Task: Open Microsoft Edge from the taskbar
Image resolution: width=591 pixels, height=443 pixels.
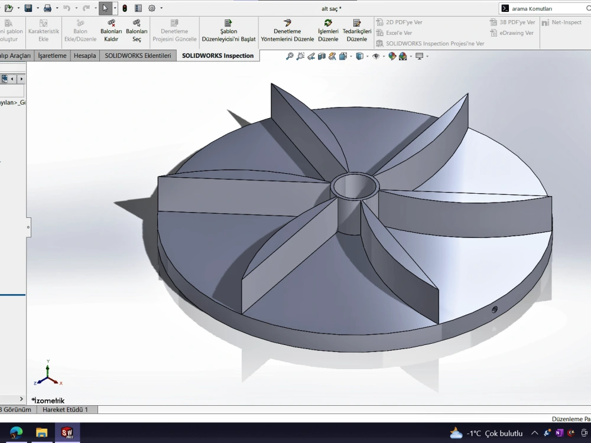Action: (x=16, y=432)
